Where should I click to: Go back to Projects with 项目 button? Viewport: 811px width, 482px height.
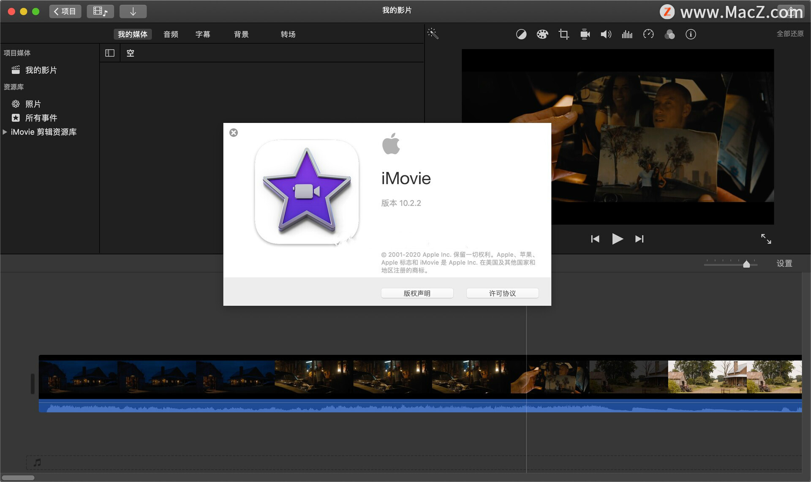[65, 11]
